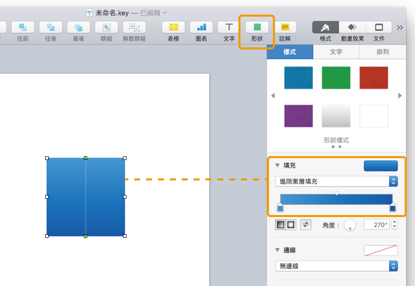This screenshot has width=415, height=286.
Task: Apply the white shape style
Action: 374,116
